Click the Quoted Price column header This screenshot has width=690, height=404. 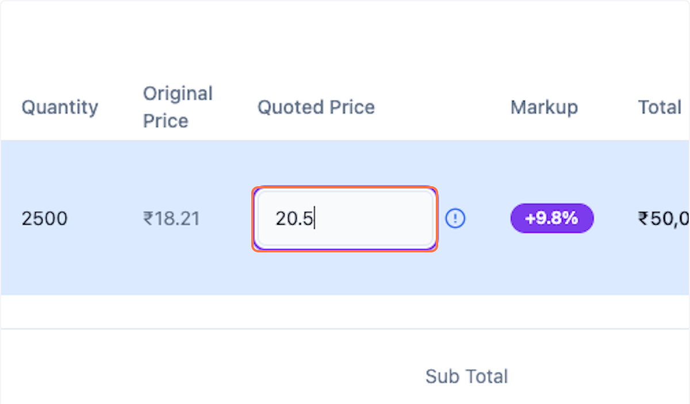(316, 107)
